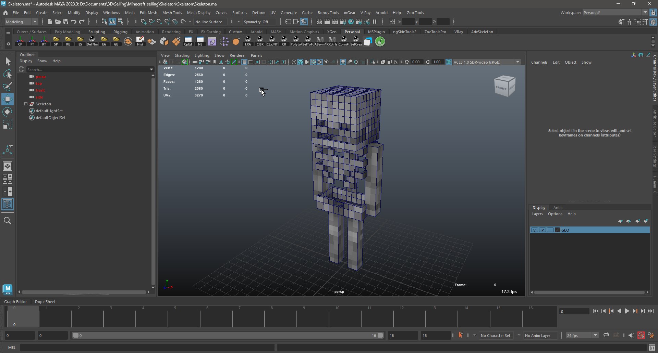Image resolution: width=658 pixels, height=353 pixels.
Task: Toggle playback P of GEO layer
Action: tap(542, 230)
